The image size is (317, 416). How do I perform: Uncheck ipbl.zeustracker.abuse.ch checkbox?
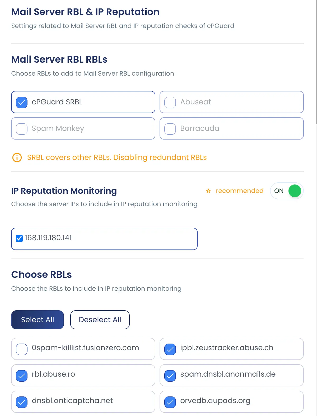click(170, 349)
